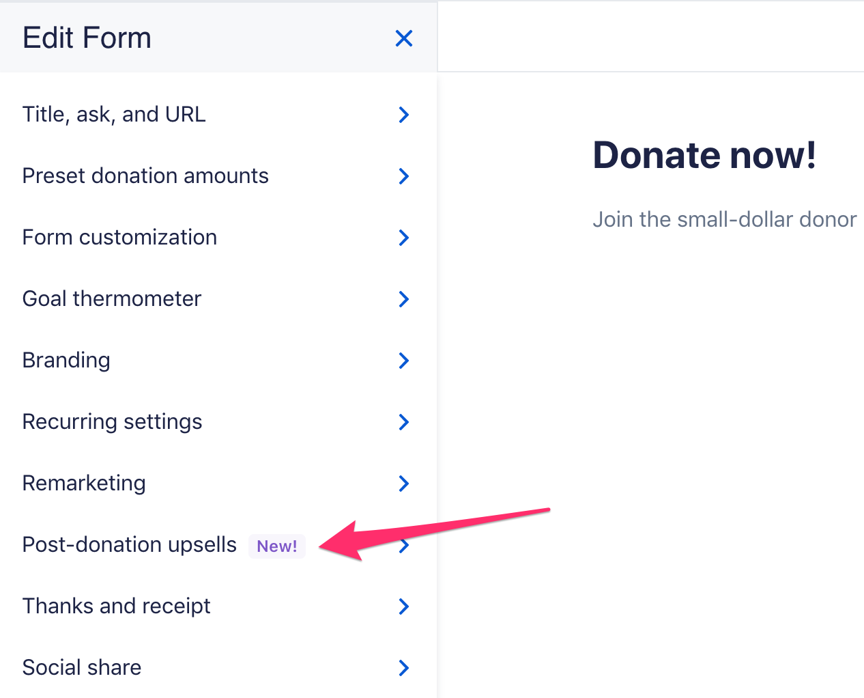Open Goal thermometer settings label
864x698 pixels.
[112, 298]
